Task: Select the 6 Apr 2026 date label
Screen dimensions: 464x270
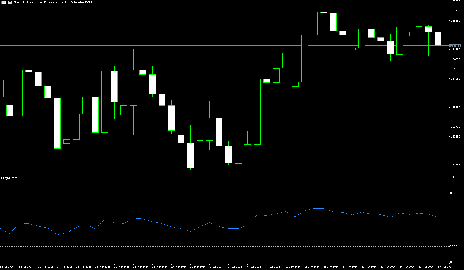Action: (254, 267)
